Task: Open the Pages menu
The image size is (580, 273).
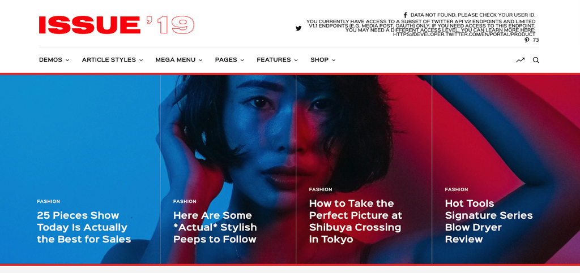Action: pyautogui.click(x=229, y=60)
